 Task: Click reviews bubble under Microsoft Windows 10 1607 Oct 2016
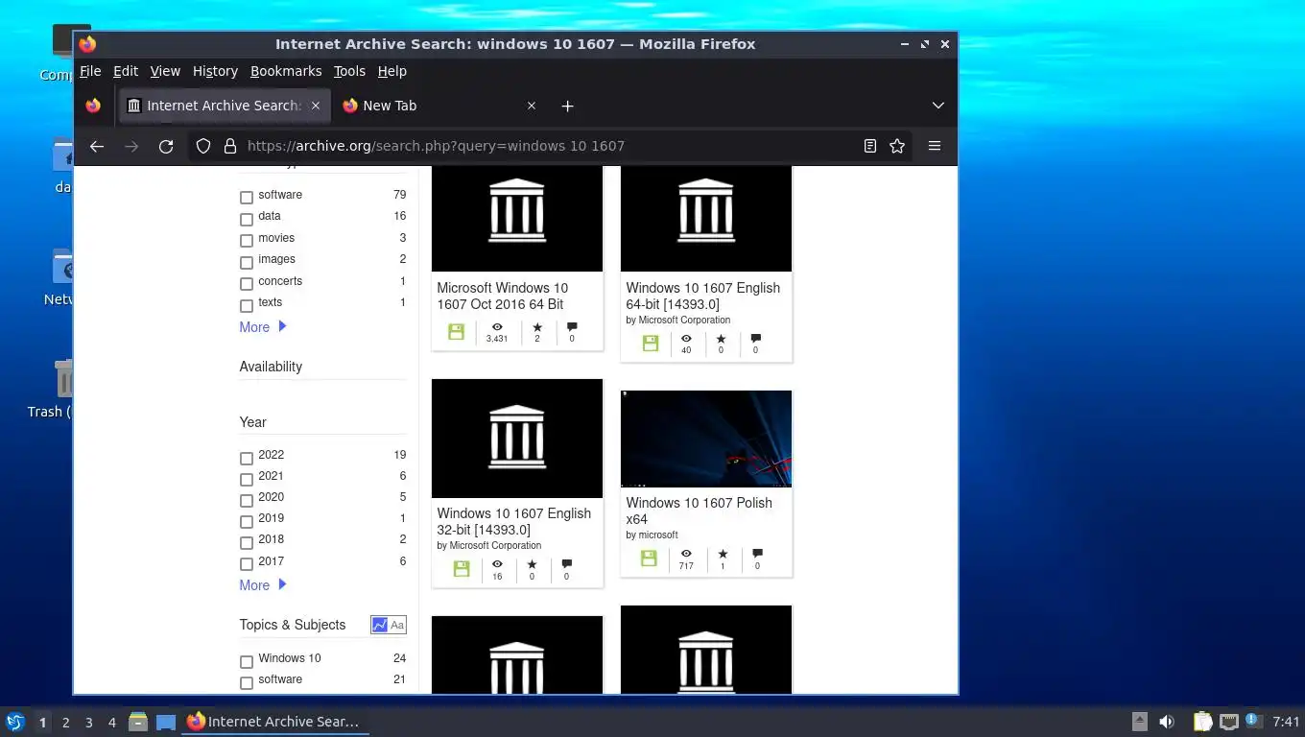572,327
